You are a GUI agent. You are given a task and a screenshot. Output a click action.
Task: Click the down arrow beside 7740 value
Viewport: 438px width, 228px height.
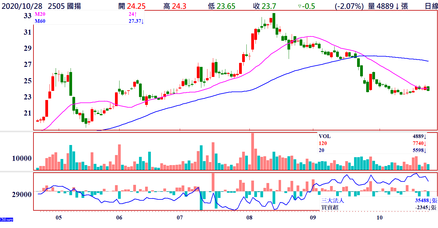[x=425, y=143]
